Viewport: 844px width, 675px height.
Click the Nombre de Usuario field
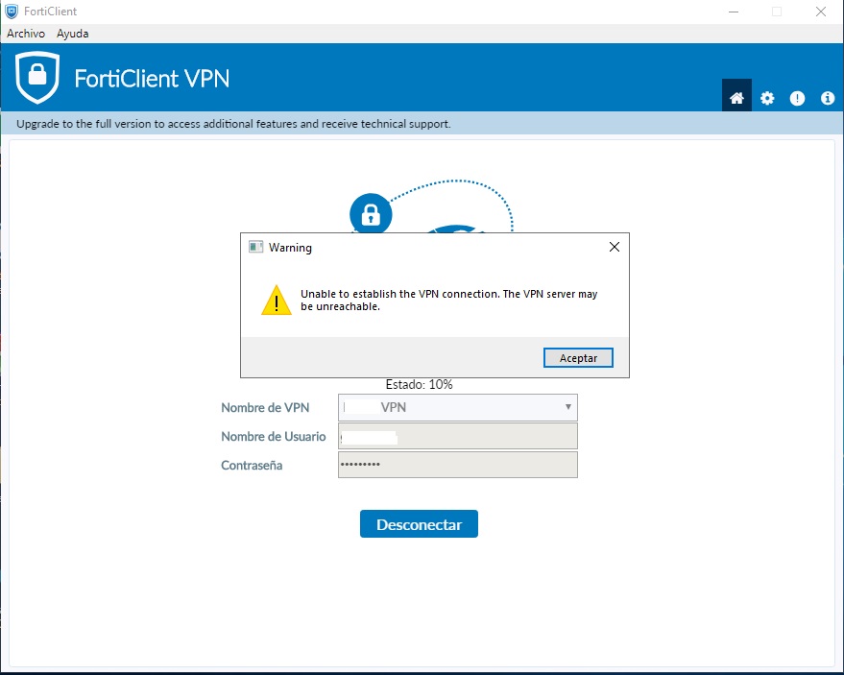coord(457,436)
